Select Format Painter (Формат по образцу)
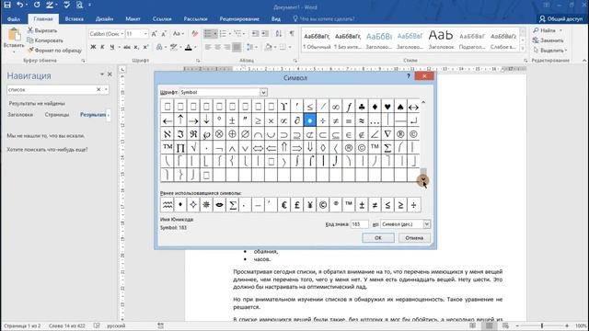The height and width of the screenshot is (331, 589). click(54, 50)
